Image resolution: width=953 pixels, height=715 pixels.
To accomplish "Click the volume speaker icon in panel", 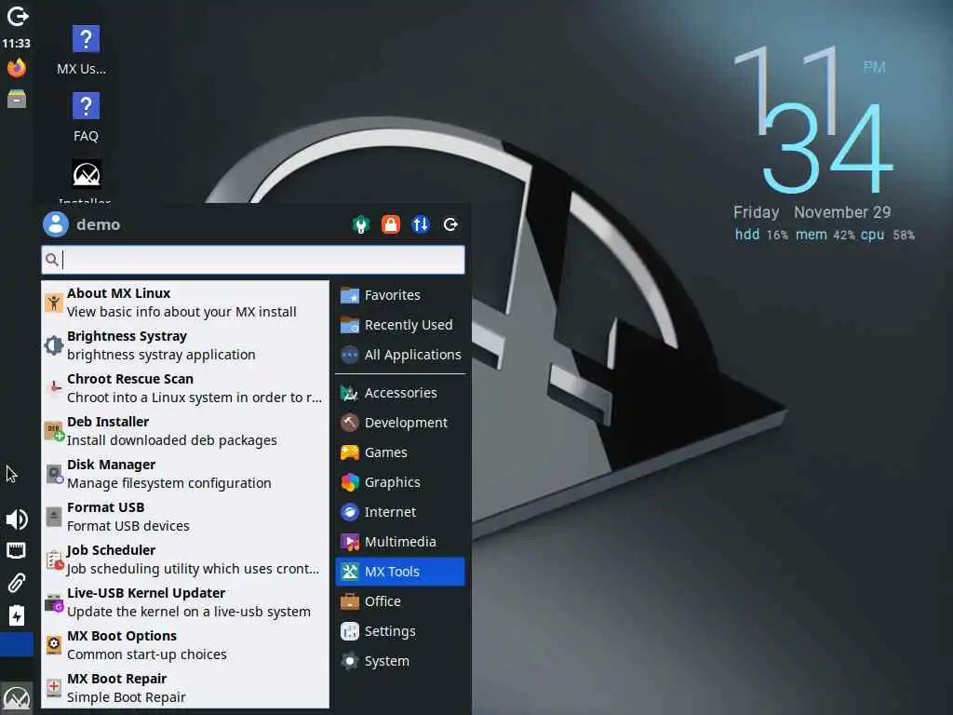I will tap(17, 519).
